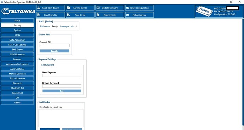244x130 pixels.
Task: Click Save to device button label
Action: click(x=80, y=8)
